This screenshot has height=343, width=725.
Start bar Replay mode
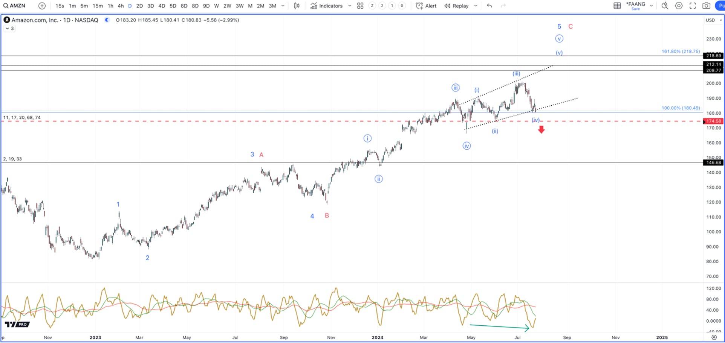(456, 6)
